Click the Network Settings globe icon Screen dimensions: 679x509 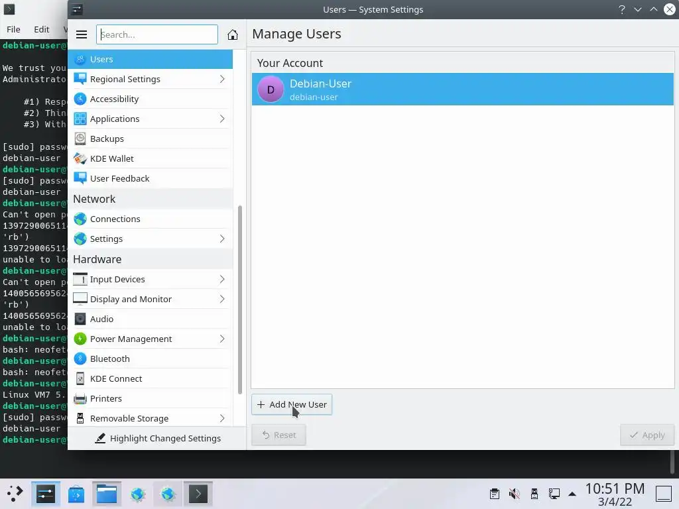80,239
